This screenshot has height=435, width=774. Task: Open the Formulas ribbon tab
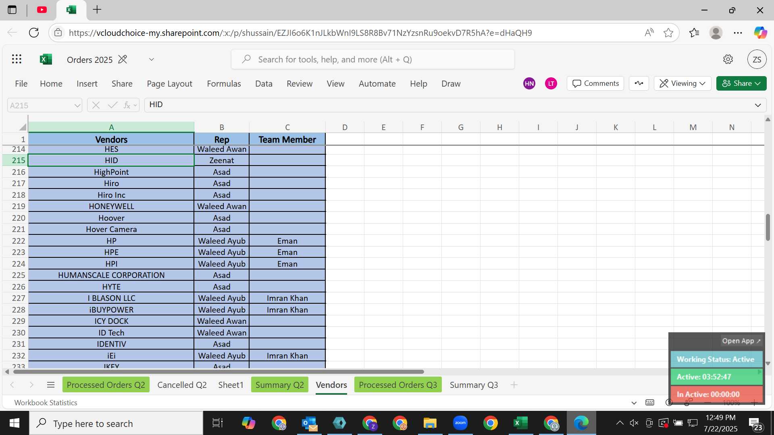tap(224, 83)
